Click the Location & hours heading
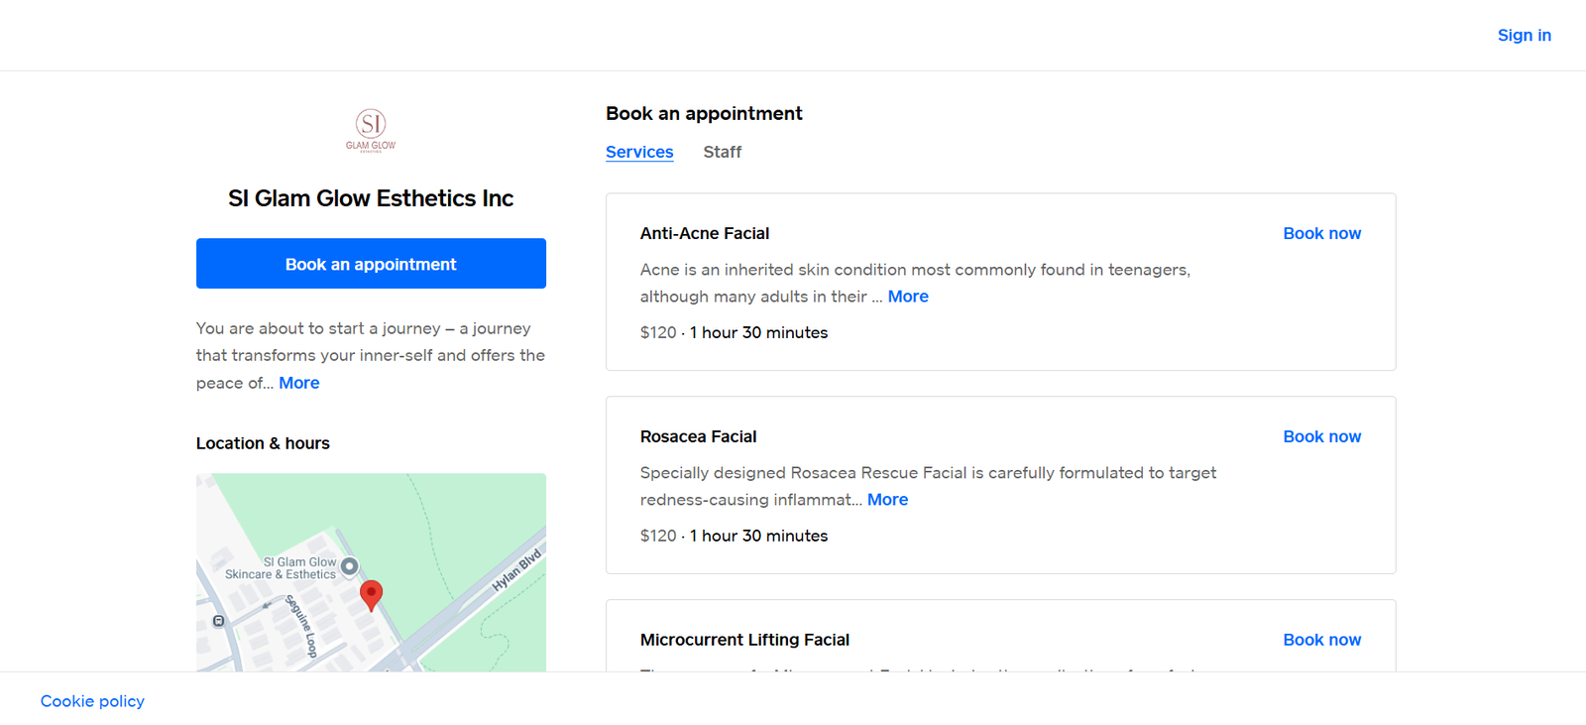Viewport: 1586px width, 725px height. (x=263, y=443)
